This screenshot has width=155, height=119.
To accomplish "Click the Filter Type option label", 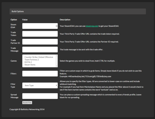I will 13,86.
